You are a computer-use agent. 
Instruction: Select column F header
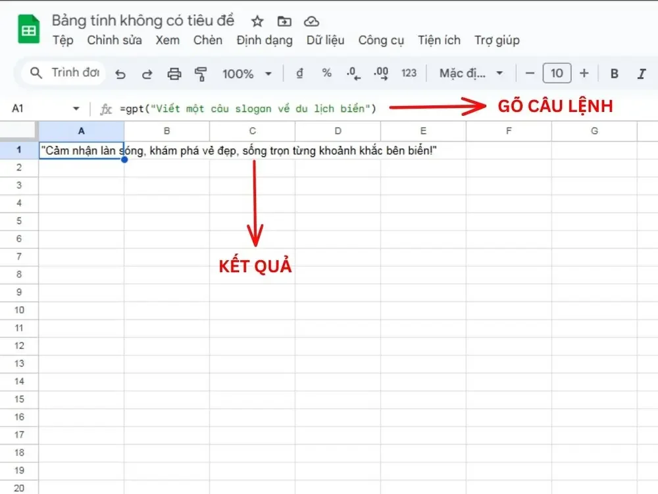click(x=509, y=131)
